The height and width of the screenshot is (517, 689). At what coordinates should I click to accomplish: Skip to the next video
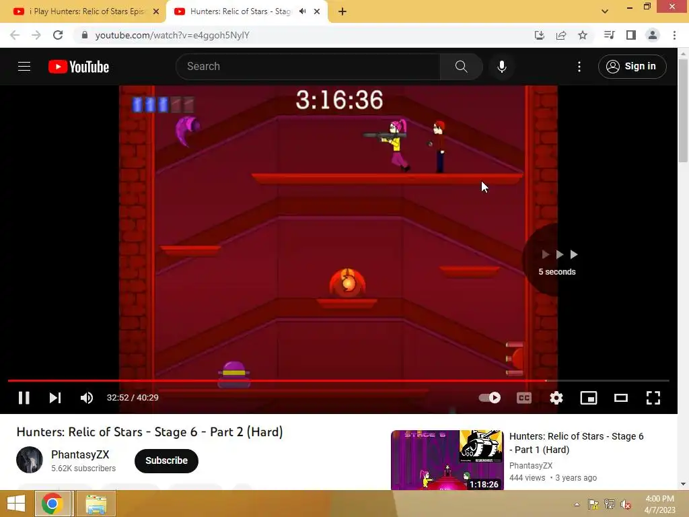tap(55, 398)
